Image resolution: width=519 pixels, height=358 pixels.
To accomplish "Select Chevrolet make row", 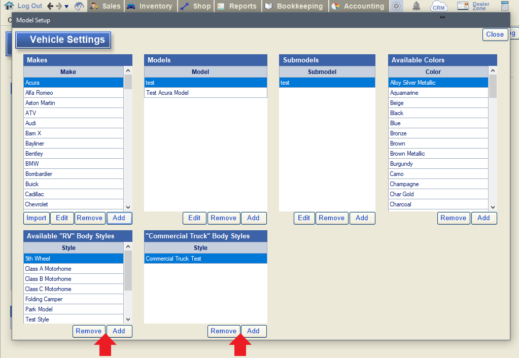I will coord(74,204).
